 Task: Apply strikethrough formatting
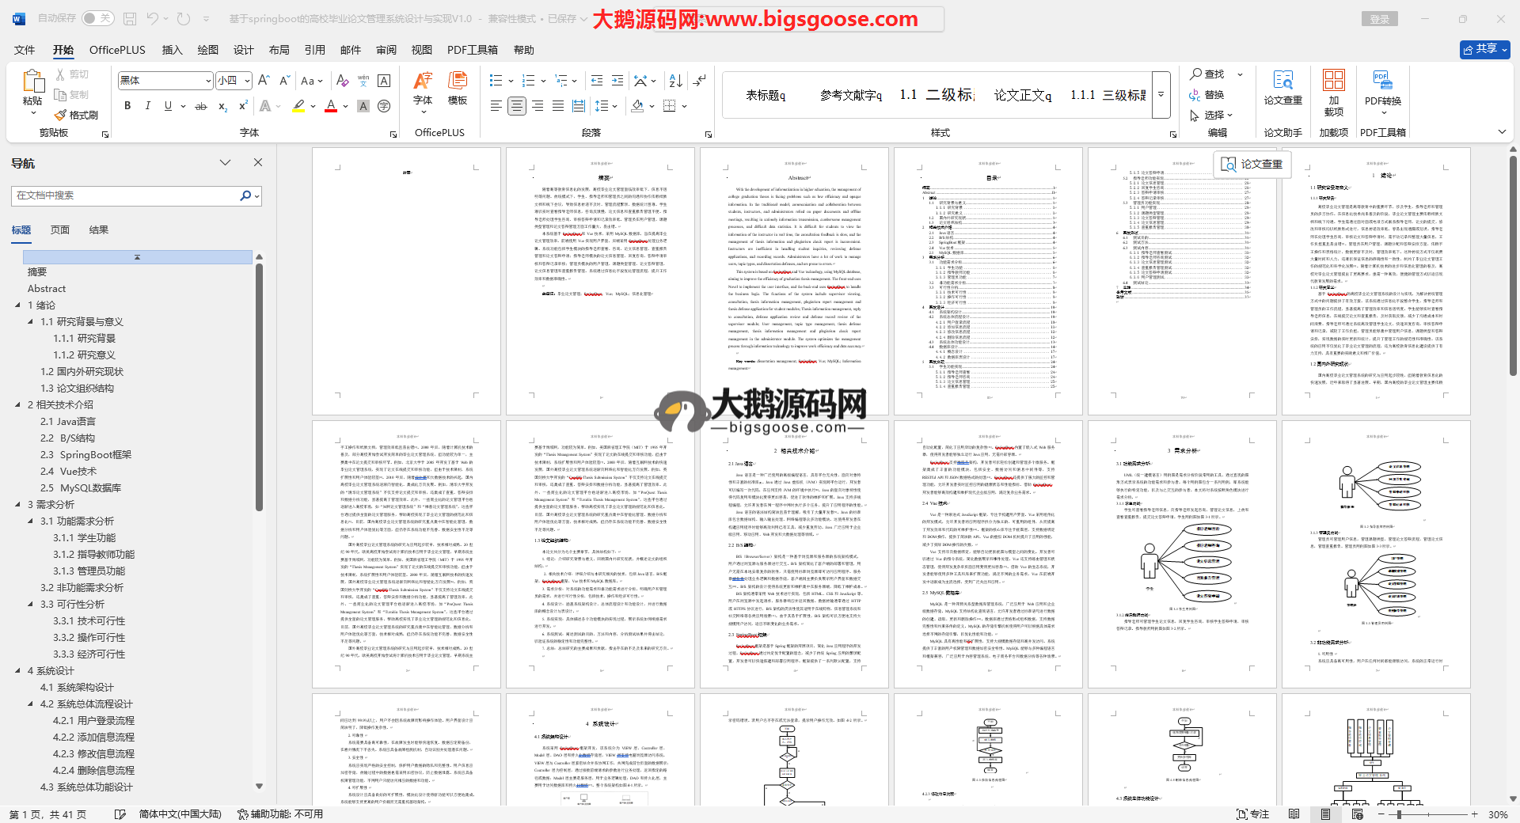[201, 106]
